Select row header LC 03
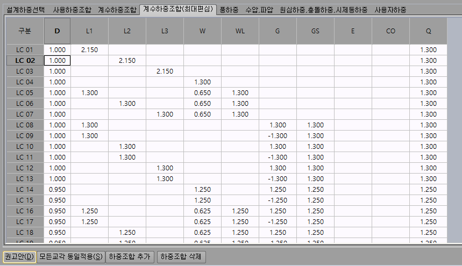This screenshot has width=462, height=266. 25,71
